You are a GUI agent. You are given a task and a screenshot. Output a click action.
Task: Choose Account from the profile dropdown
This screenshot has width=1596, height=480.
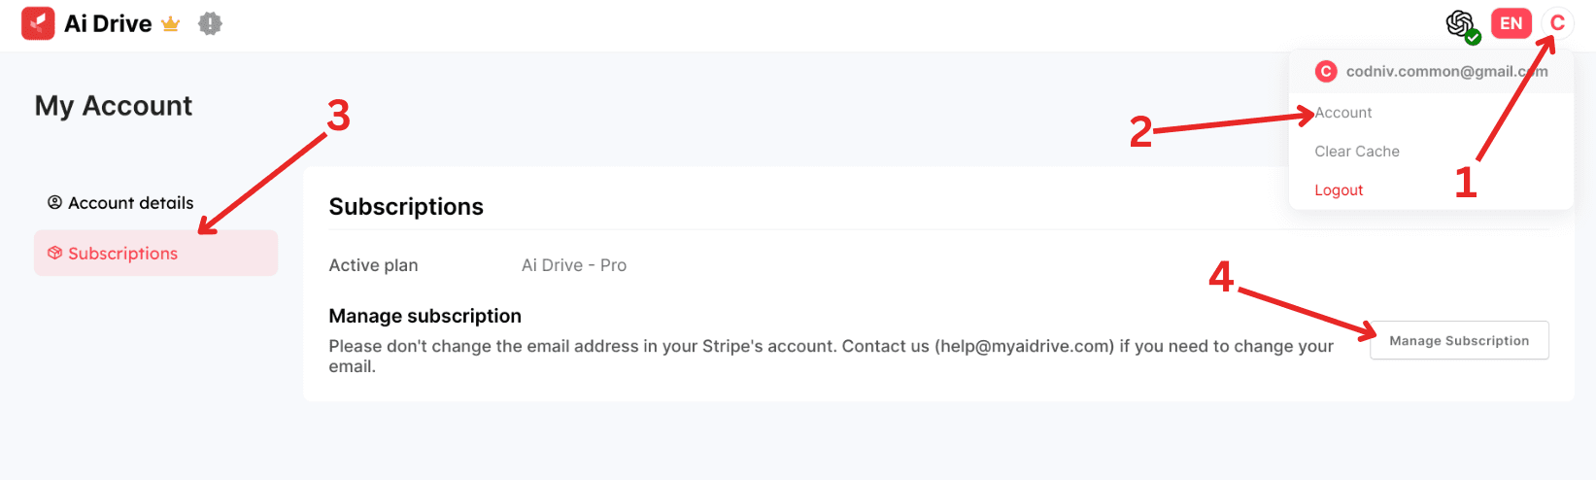pyautogui.click(x=1343, y=113)
